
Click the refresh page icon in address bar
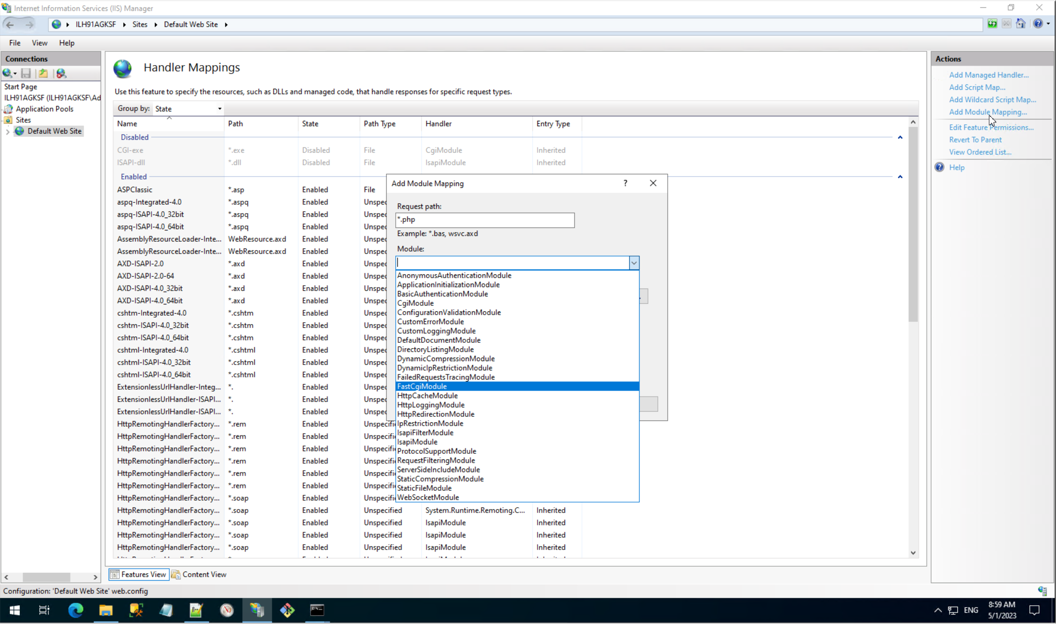tap(992, 24)
